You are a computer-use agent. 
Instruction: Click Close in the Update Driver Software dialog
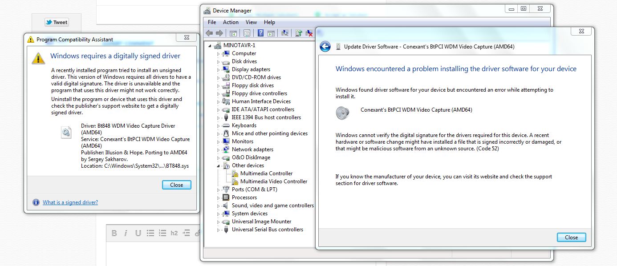coord(571,238)
